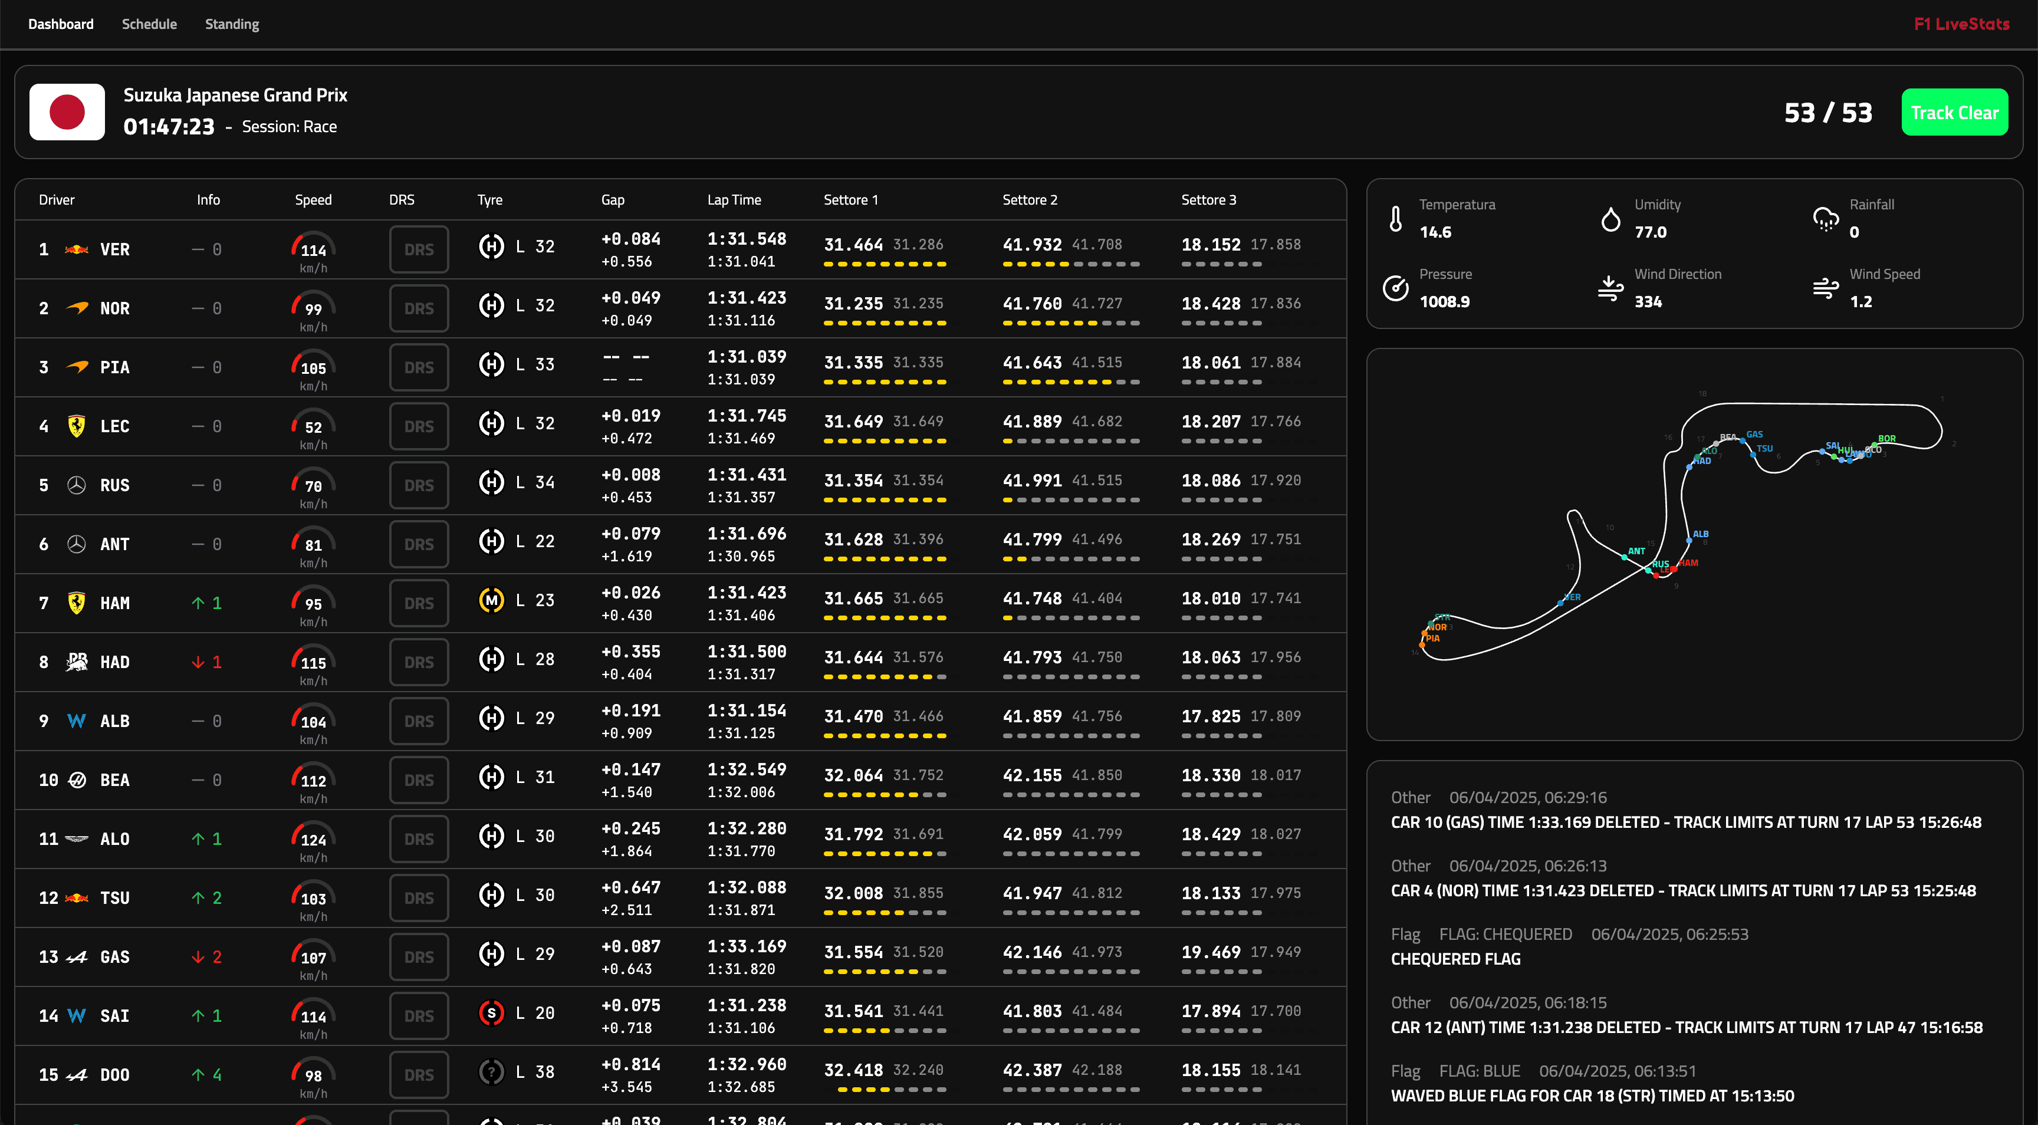Image resolution: width=2038 pixels, height=1125 pixels.
Task: Click the Temperatura thermometer icon
Action: (1396, 219)
